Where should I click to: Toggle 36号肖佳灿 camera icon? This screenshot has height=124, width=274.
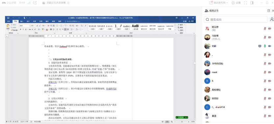(x=270, y=63)
